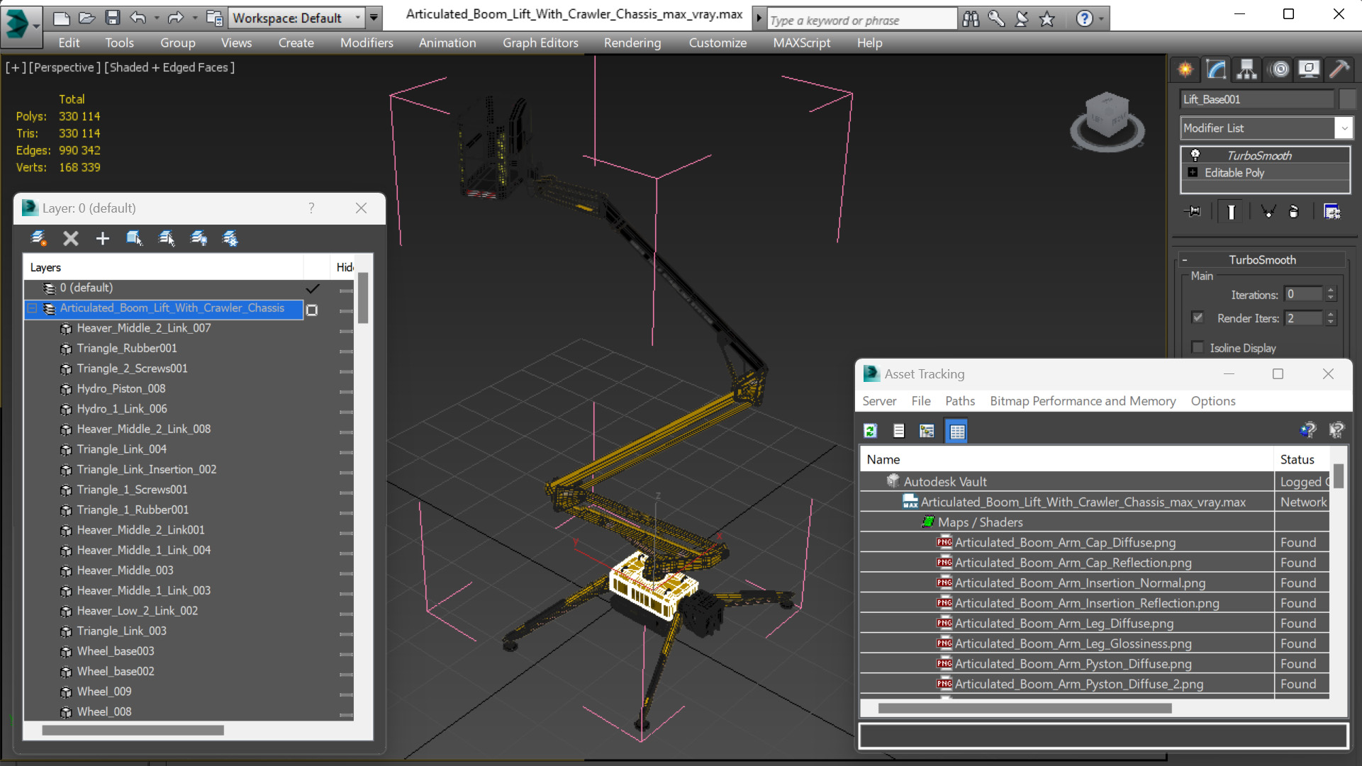Click the Set Project Folder icon

tap(214, 18)
